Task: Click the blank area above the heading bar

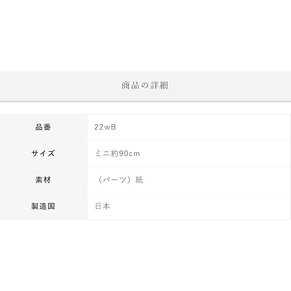Action: 145,36
